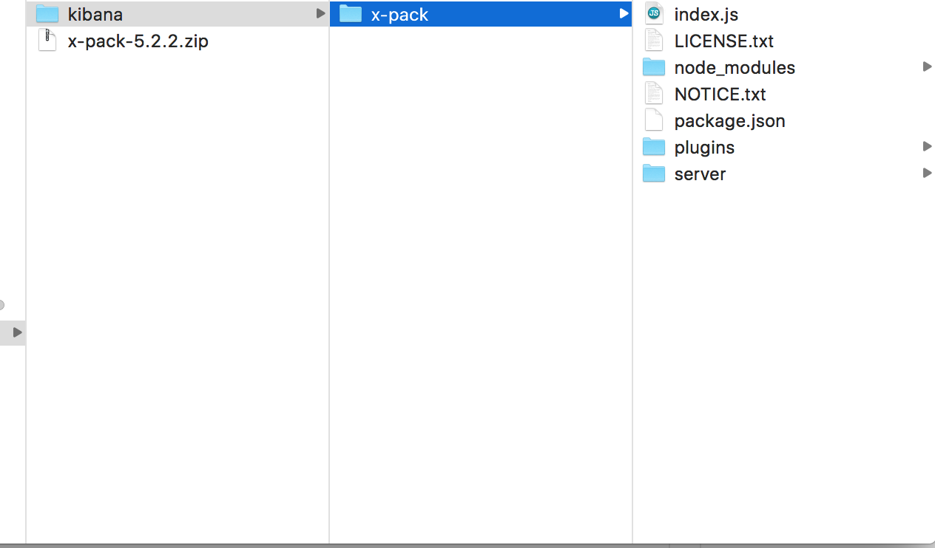Select the file name 'NOTICE.txt'

click(x=720, y=95)
